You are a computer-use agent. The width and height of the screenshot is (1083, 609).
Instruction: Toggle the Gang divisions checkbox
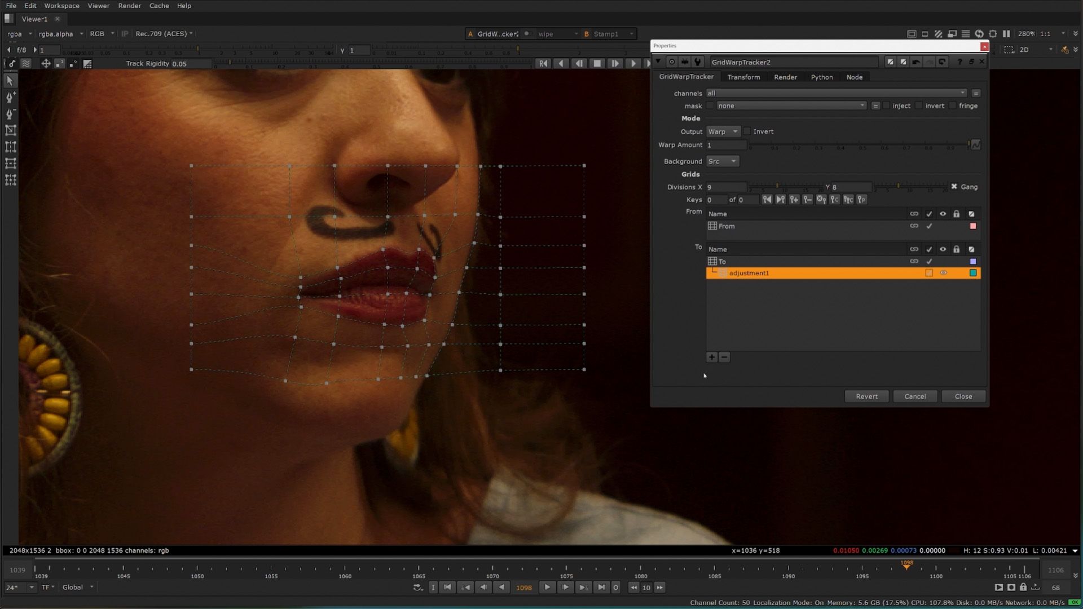tap(954, 187)
